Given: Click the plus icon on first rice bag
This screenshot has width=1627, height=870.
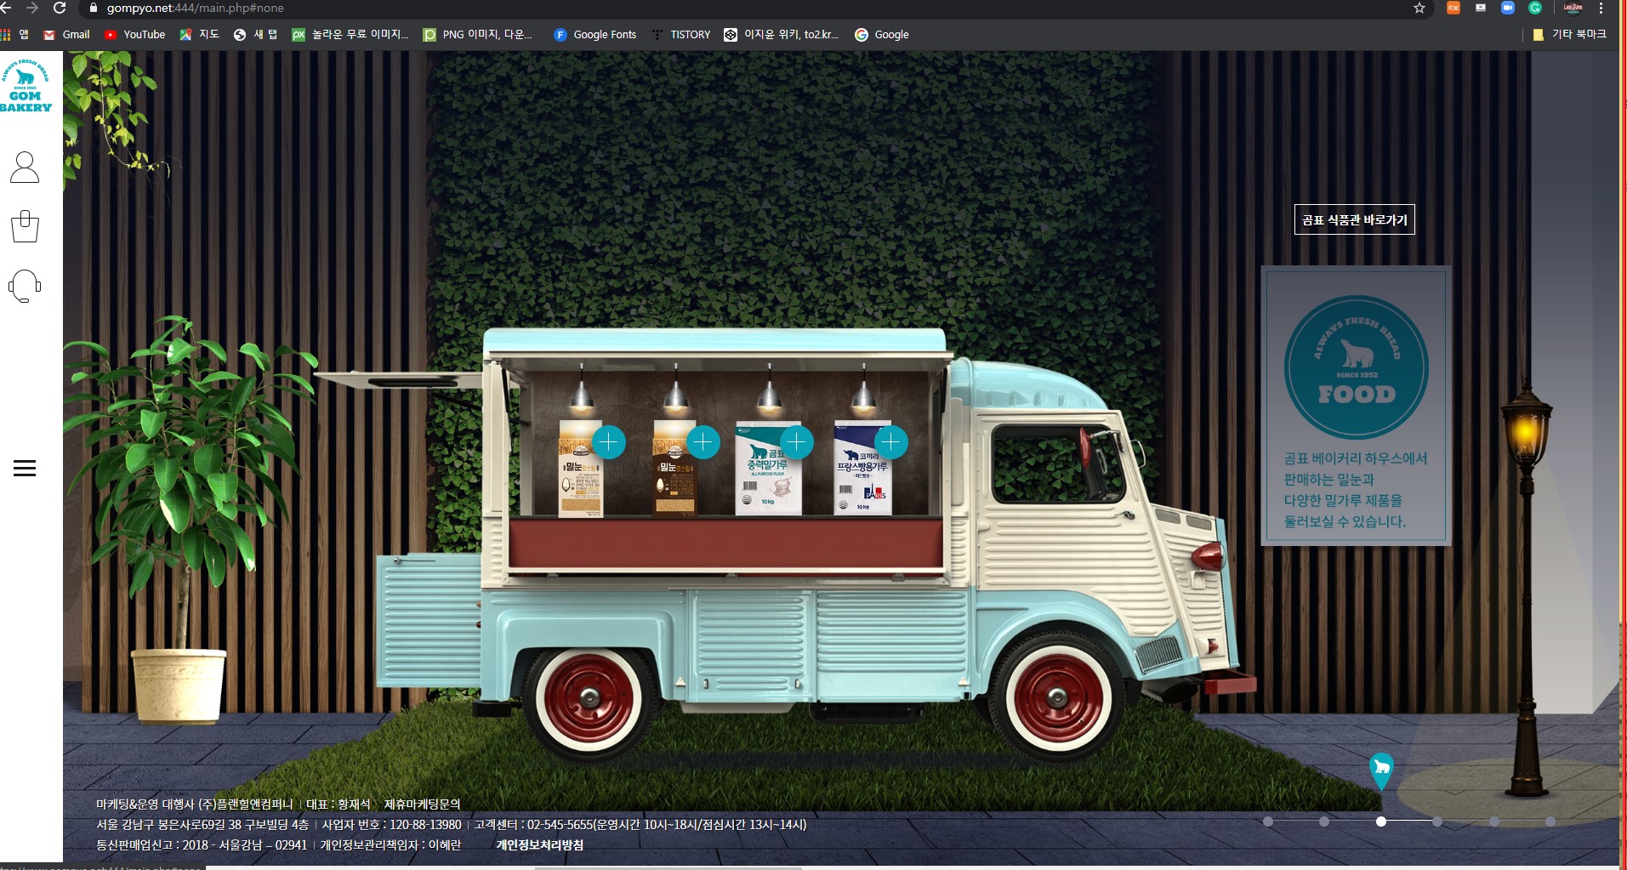Looking at the screenshot, I should point(609,442).
